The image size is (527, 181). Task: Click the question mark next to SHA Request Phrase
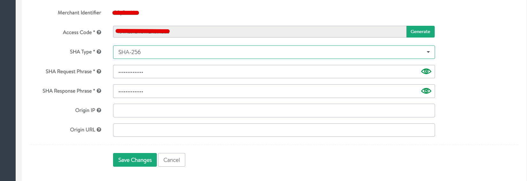point(99,71)
